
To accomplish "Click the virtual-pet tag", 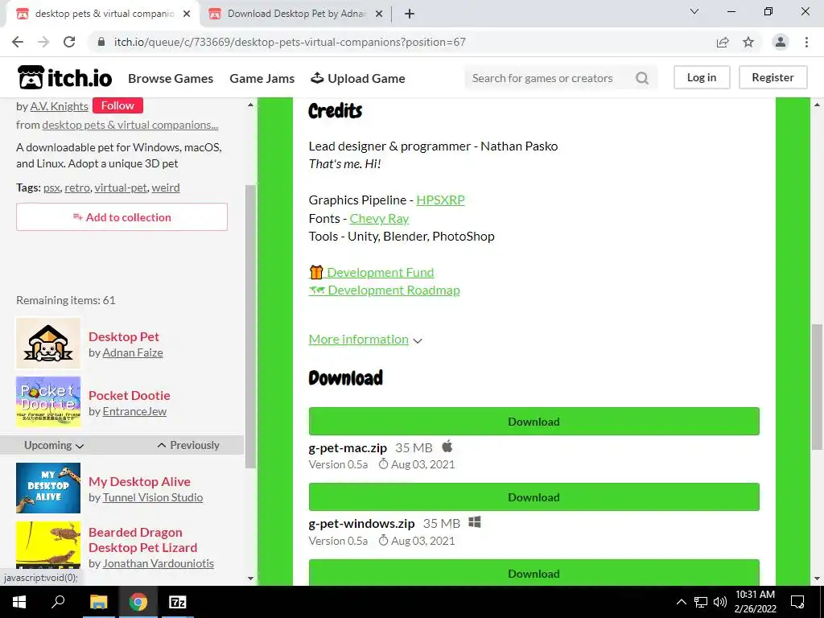I will [121, 187].
